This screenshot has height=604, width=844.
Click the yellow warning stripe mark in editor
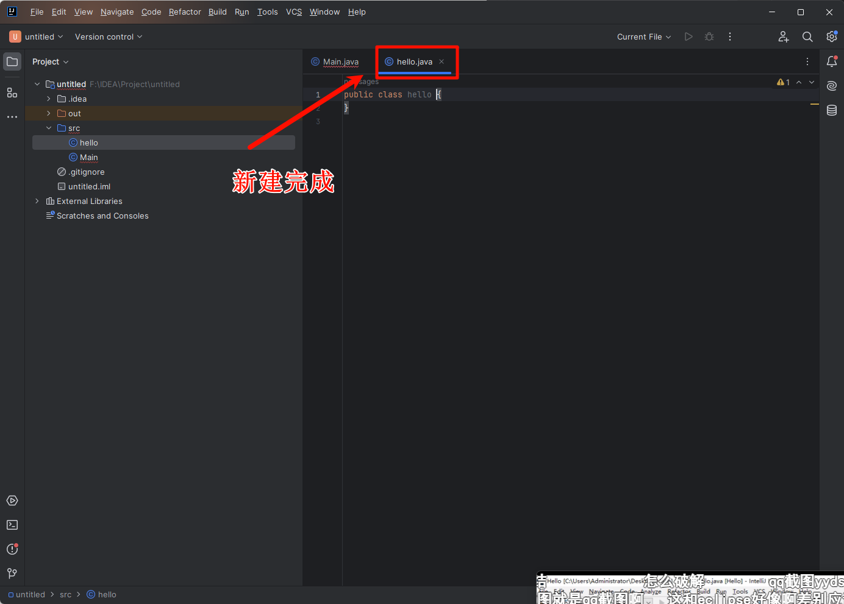coord(814,105)
